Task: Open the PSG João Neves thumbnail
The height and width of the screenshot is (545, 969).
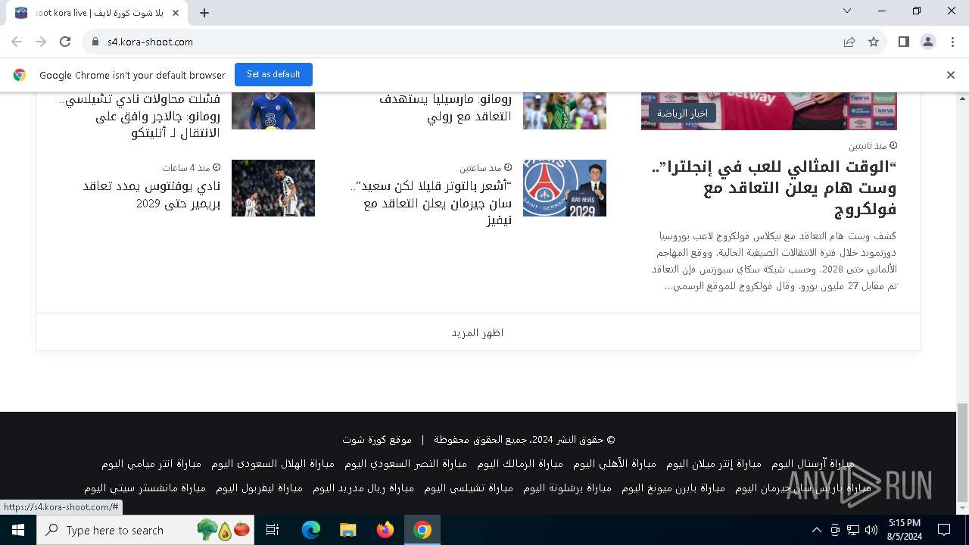Action: tap(565, 188)
